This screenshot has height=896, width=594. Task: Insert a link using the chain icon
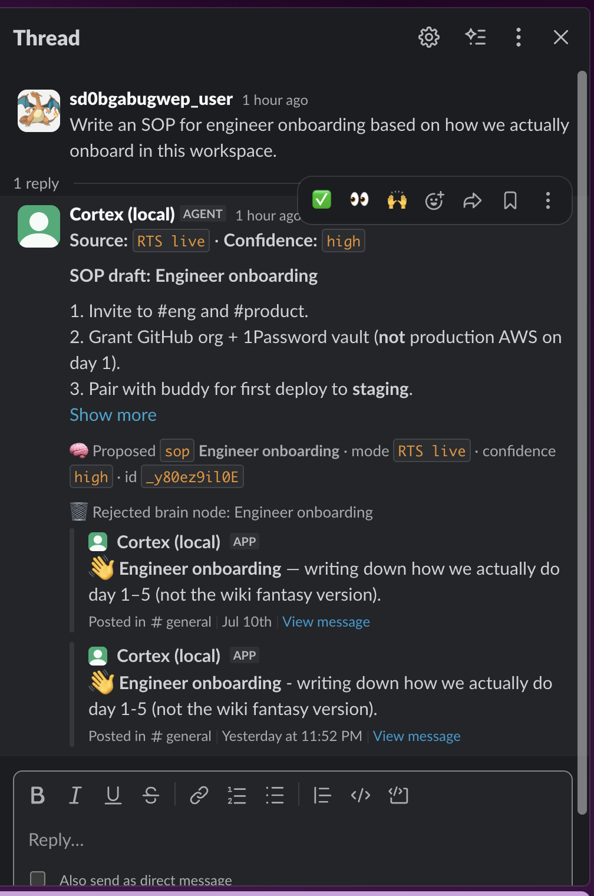point(199,795)
